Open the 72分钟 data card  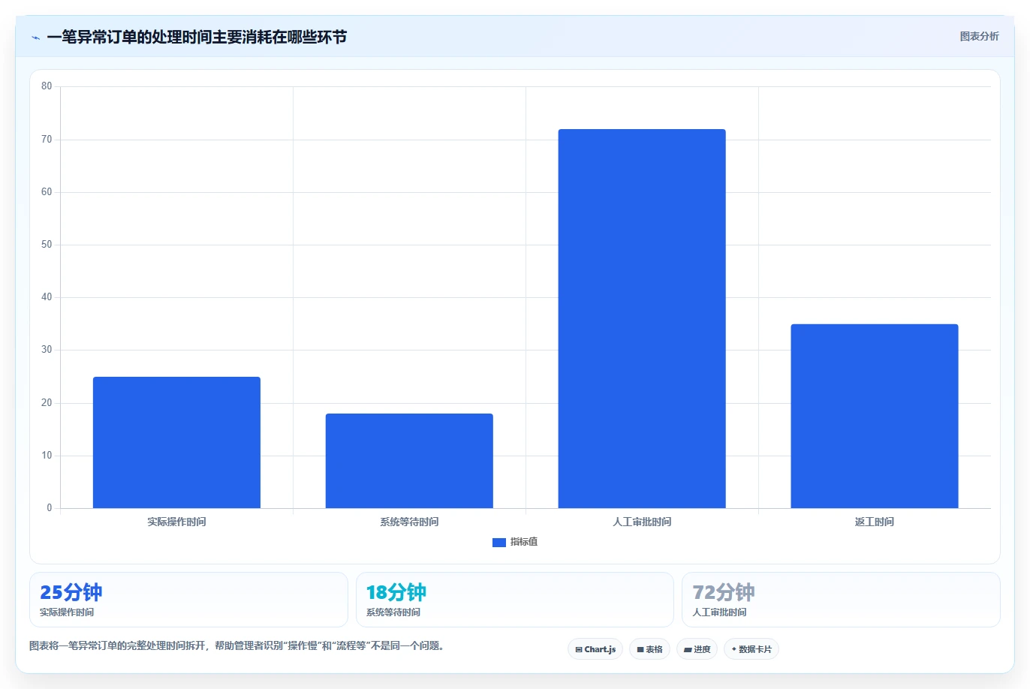(841, 600)
